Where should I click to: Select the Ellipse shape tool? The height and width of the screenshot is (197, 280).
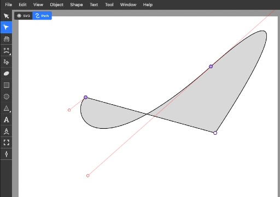pos(6,97)
